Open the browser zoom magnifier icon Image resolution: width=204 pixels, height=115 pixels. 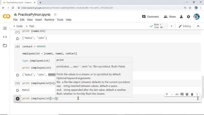pos(185,8)
